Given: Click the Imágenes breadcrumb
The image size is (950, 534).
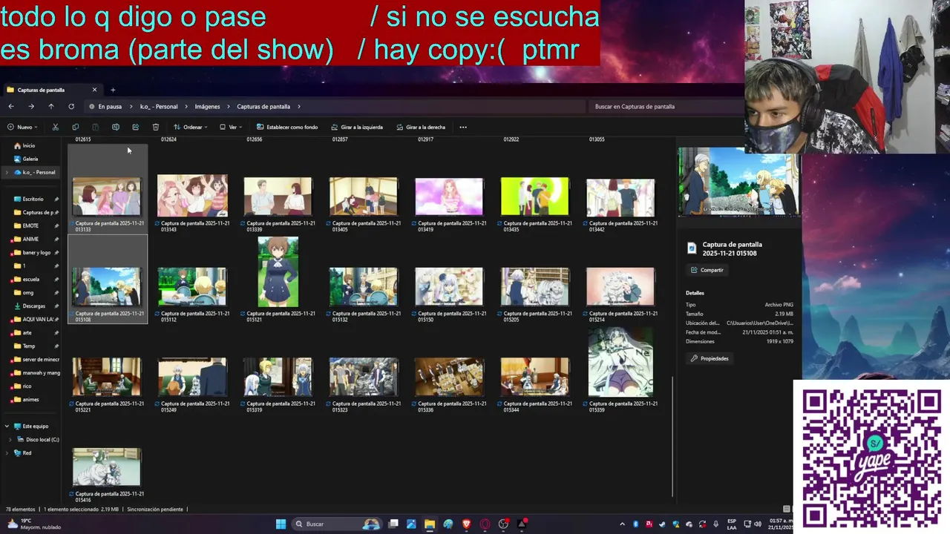Looking at the screenshot, I should (207, 106).
